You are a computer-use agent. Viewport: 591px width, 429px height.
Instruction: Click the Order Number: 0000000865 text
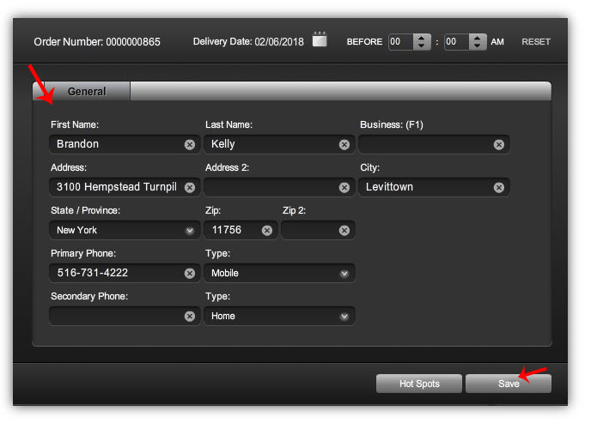[97, 42]
